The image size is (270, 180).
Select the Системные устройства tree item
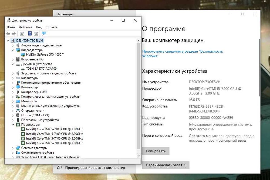tap(38, 152)
